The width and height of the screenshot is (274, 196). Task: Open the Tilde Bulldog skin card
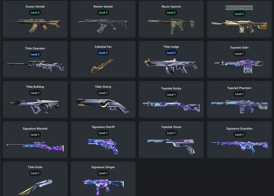35,99
